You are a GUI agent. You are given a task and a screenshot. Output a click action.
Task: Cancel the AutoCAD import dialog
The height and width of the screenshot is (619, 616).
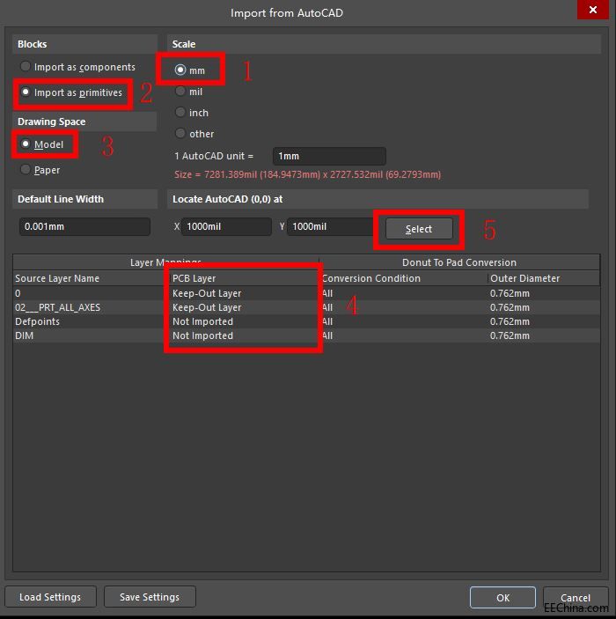pos(576,598)
